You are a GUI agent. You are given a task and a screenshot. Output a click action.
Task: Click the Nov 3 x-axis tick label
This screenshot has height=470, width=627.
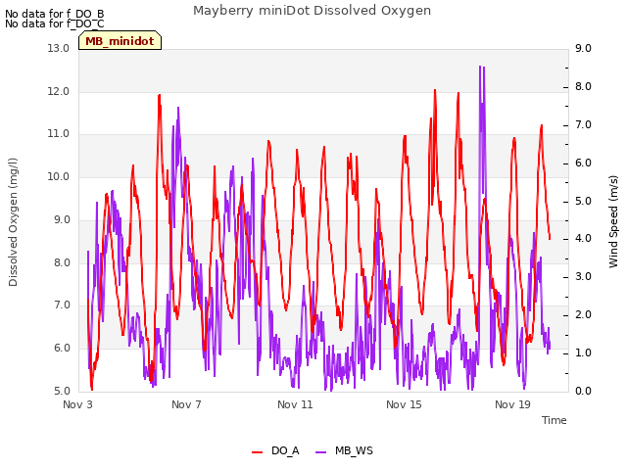[x=77, y=404]
